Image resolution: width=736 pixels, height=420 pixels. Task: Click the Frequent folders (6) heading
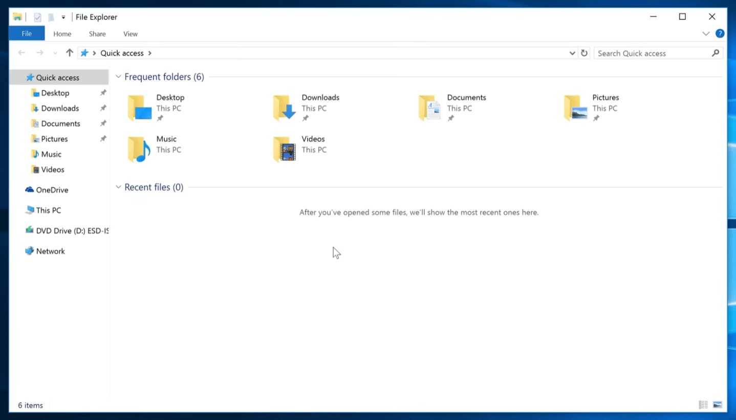[x=164, y=77]
